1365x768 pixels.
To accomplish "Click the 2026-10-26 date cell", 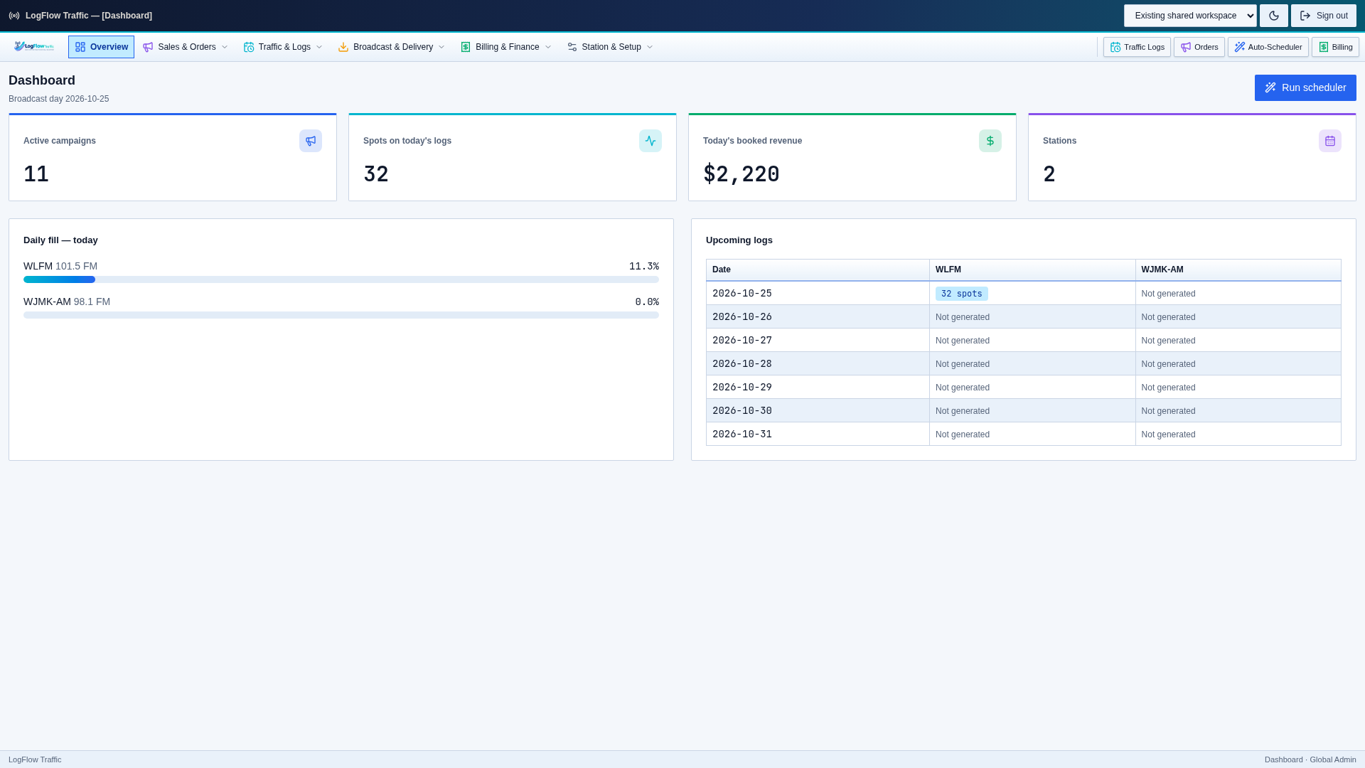I will [x=818, y=317].
